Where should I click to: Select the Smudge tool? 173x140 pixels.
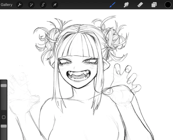126,5
